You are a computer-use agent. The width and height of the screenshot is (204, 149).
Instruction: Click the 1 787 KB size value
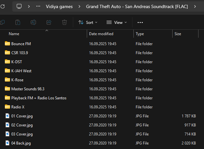(x=189, y=116)
